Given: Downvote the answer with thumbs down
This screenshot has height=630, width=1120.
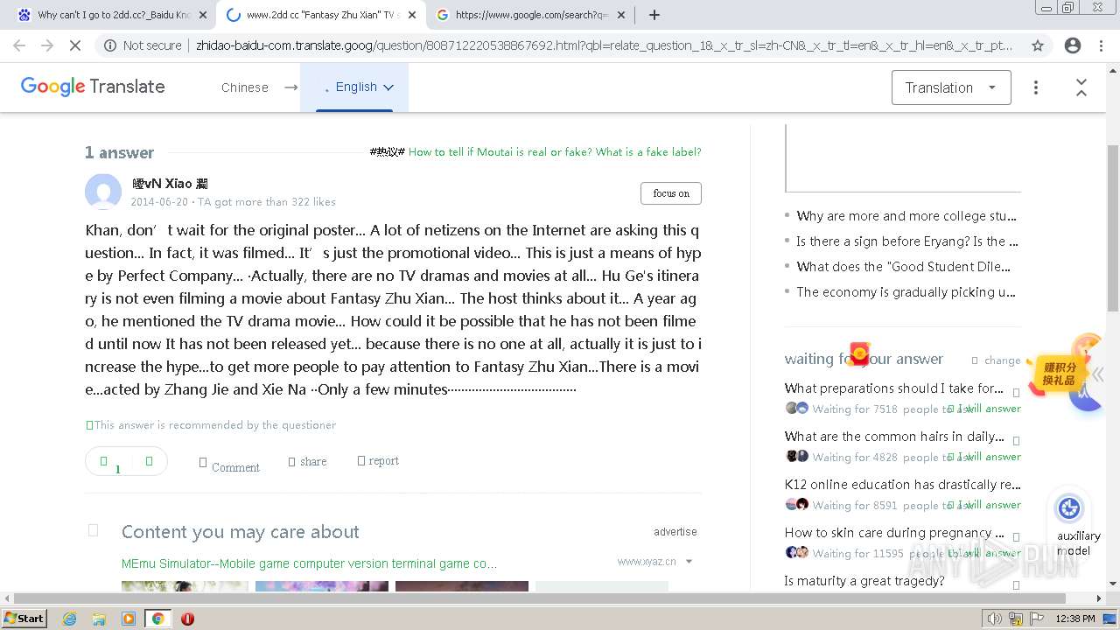Looking at the screenshot, I should 149,460.
